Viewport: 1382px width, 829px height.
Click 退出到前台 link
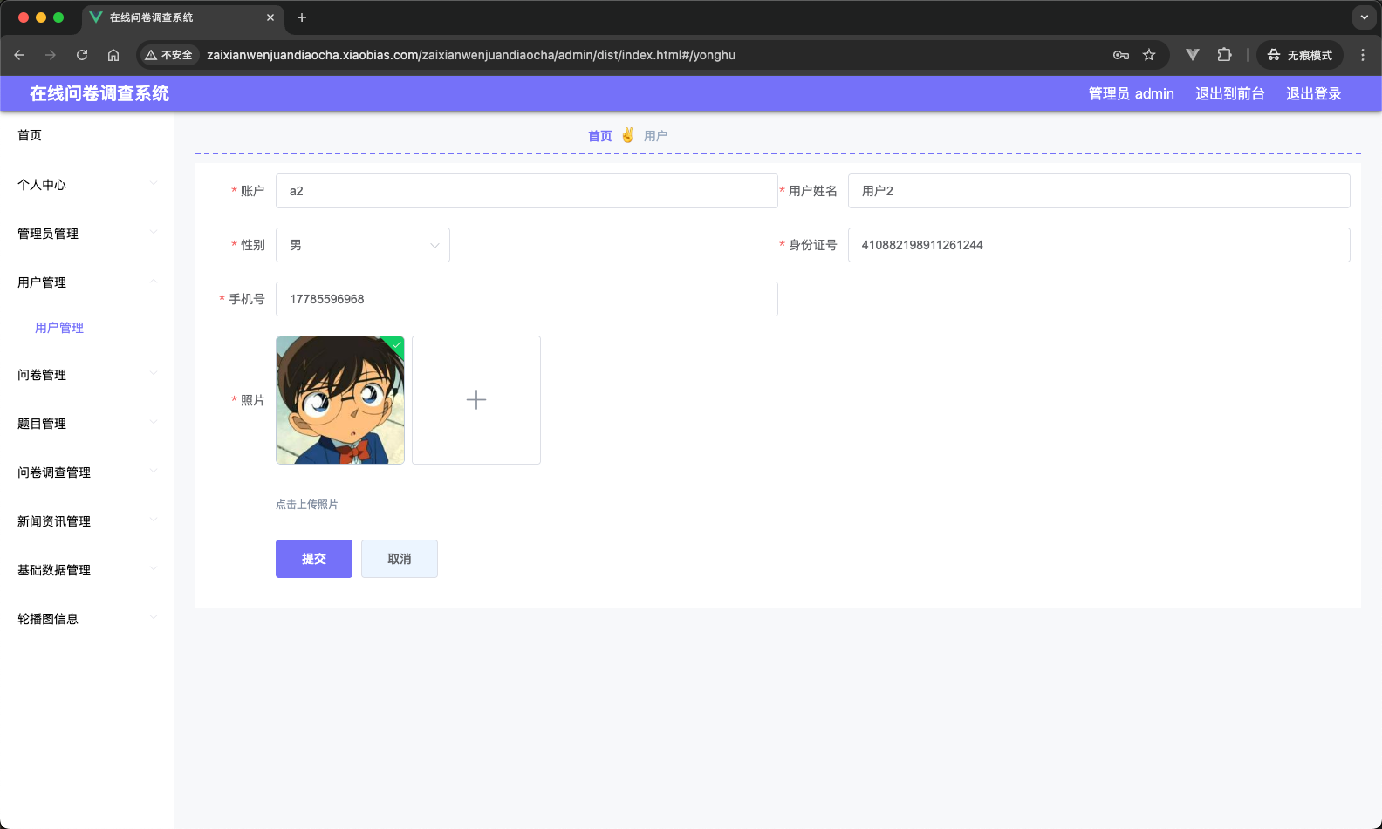pyautogui.click(x=1229, y=93)
